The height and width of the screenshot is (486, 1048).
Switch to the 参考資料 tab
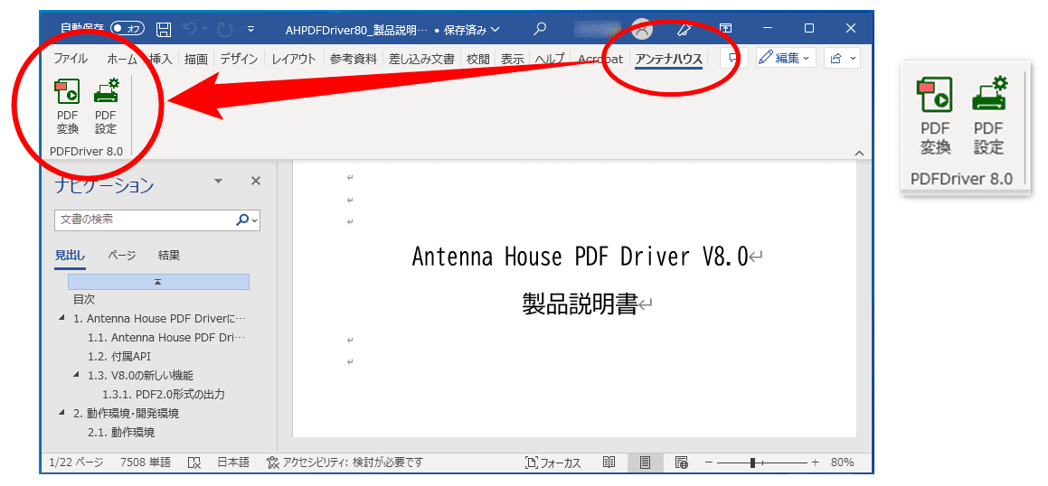(x=354, y=59)
